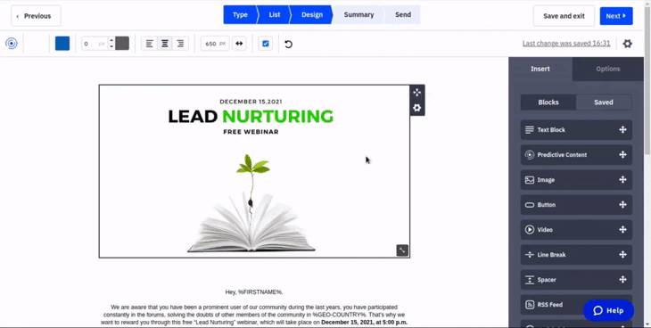Go to the Type step
The width and height of the screenshot is (651, 328).
click(240, 14)
